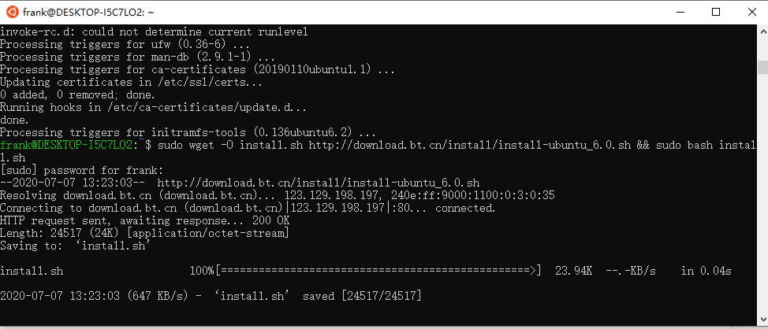Viewport: 768px width, 329px height.
Task: Click the green frank@DESKTOP-I5C7LO2 prompt
Action: pyautogui.click(x=66, y=145)
